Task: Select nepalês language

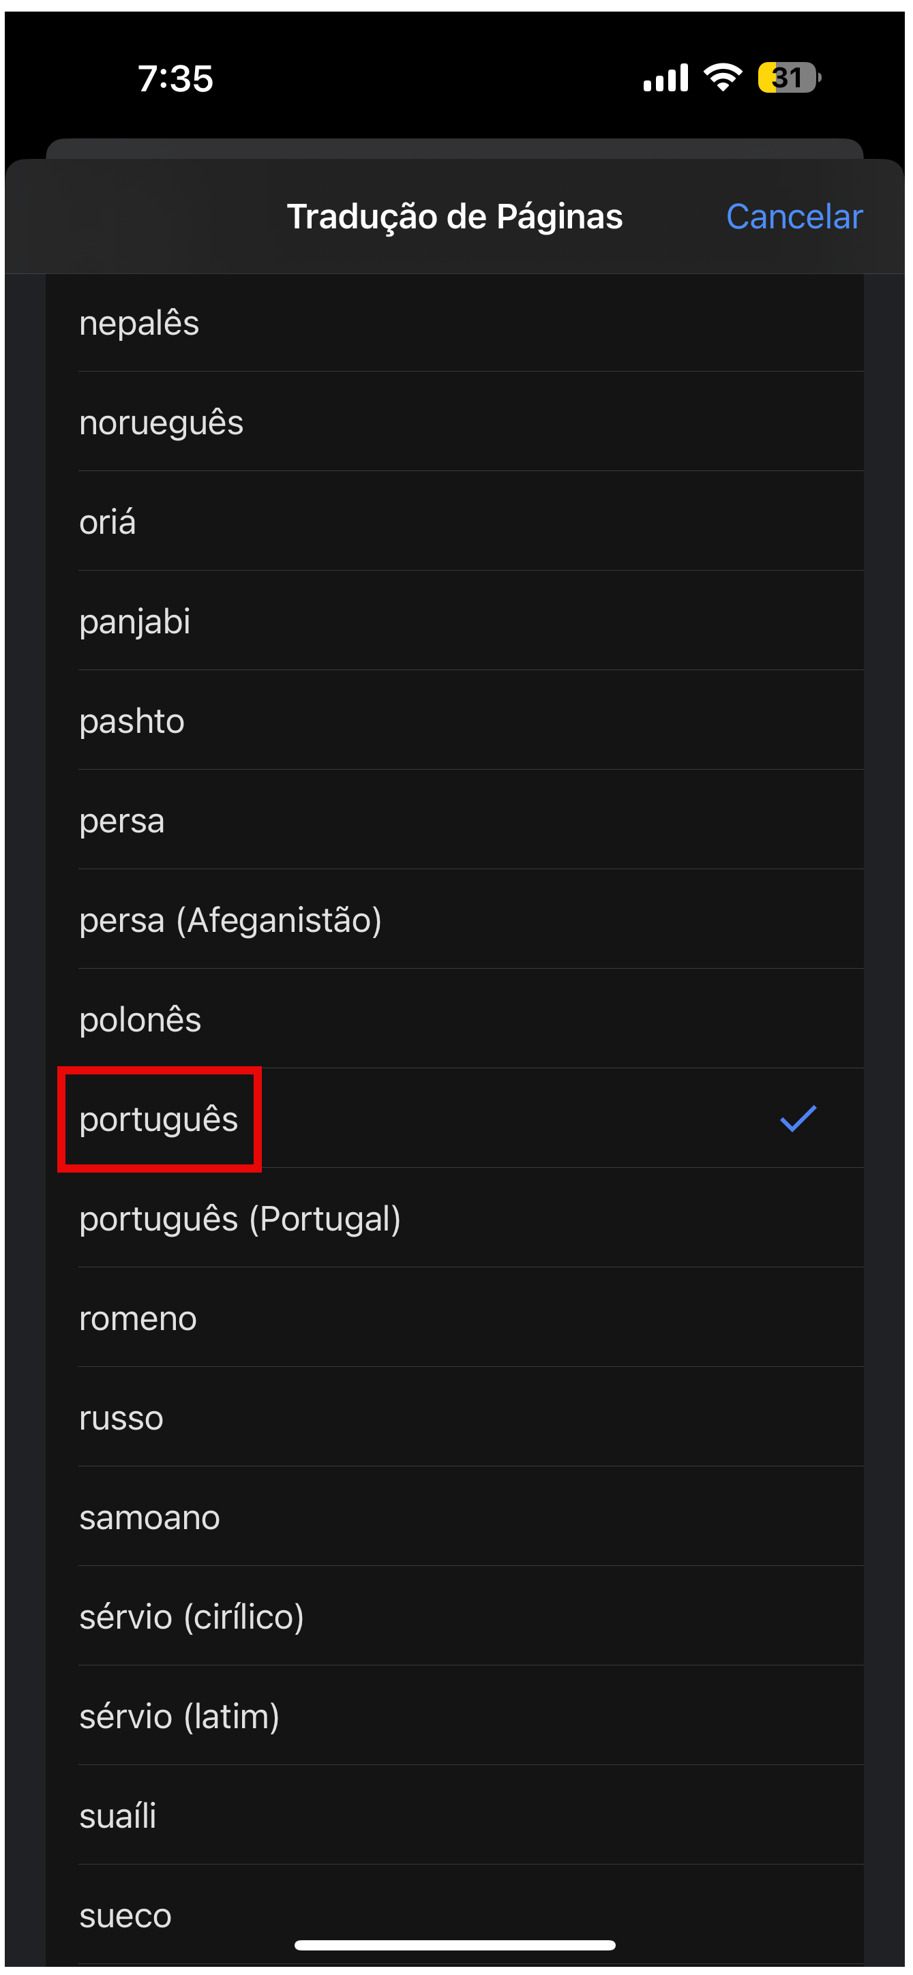Action: (x=138, y=322)
